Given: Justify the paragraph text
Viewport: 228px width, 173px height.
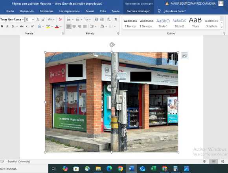Looking at the screenshot, I should 85,26.
